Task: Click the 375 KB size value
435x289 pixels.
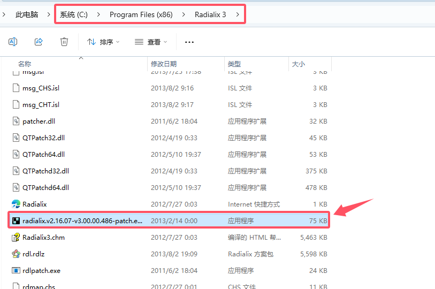Action: pos(317,171)
